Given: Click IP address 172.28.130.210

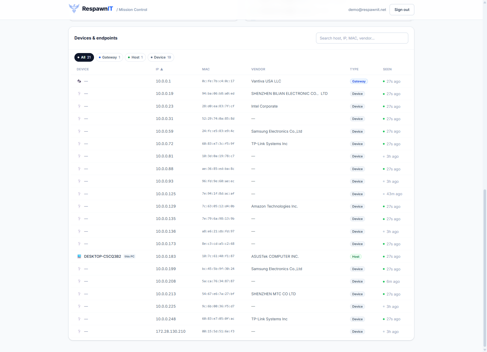Looking at the screenshot, I should point(171,332).
